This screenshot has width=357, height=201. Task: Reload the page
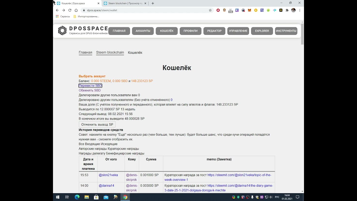tap(70, 10)
